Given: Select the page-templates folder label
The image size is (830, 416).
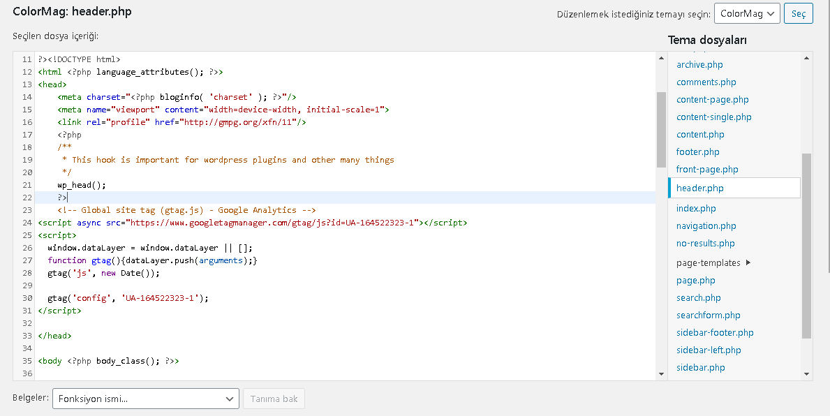Looking at the screenshot, I should (709, 263).
